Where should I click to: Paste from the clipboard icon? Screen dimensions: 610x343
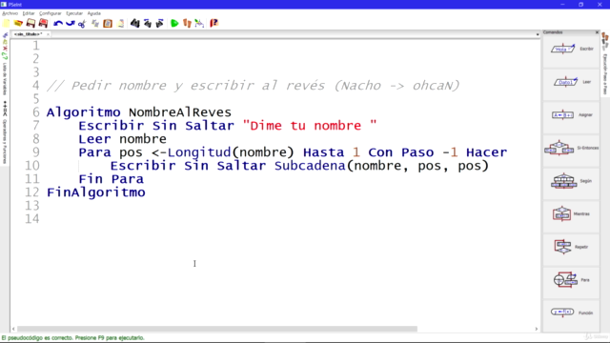tap(108, 23)
